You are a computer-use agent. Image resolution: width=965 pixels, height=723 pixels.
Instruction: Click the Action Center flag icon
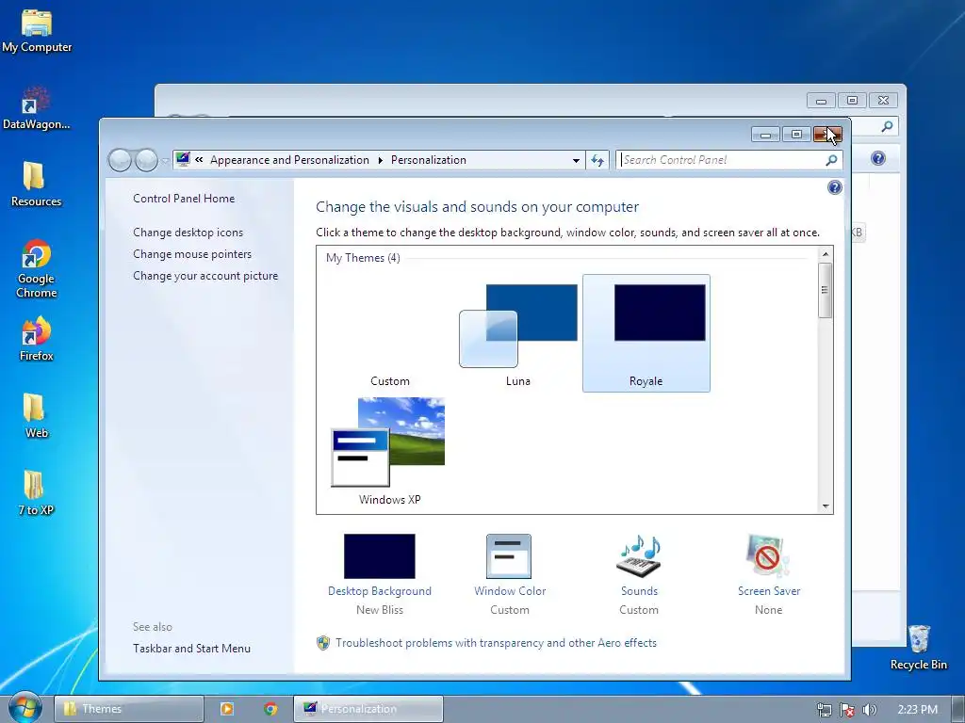tap(847, 710)
